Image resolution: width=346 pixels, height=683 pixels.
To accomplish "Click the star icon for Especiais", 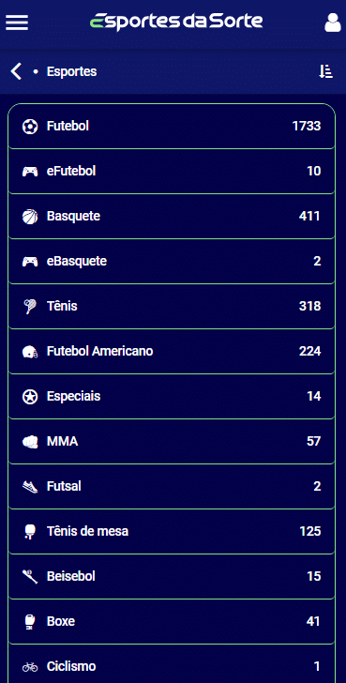I will point(30,397).
